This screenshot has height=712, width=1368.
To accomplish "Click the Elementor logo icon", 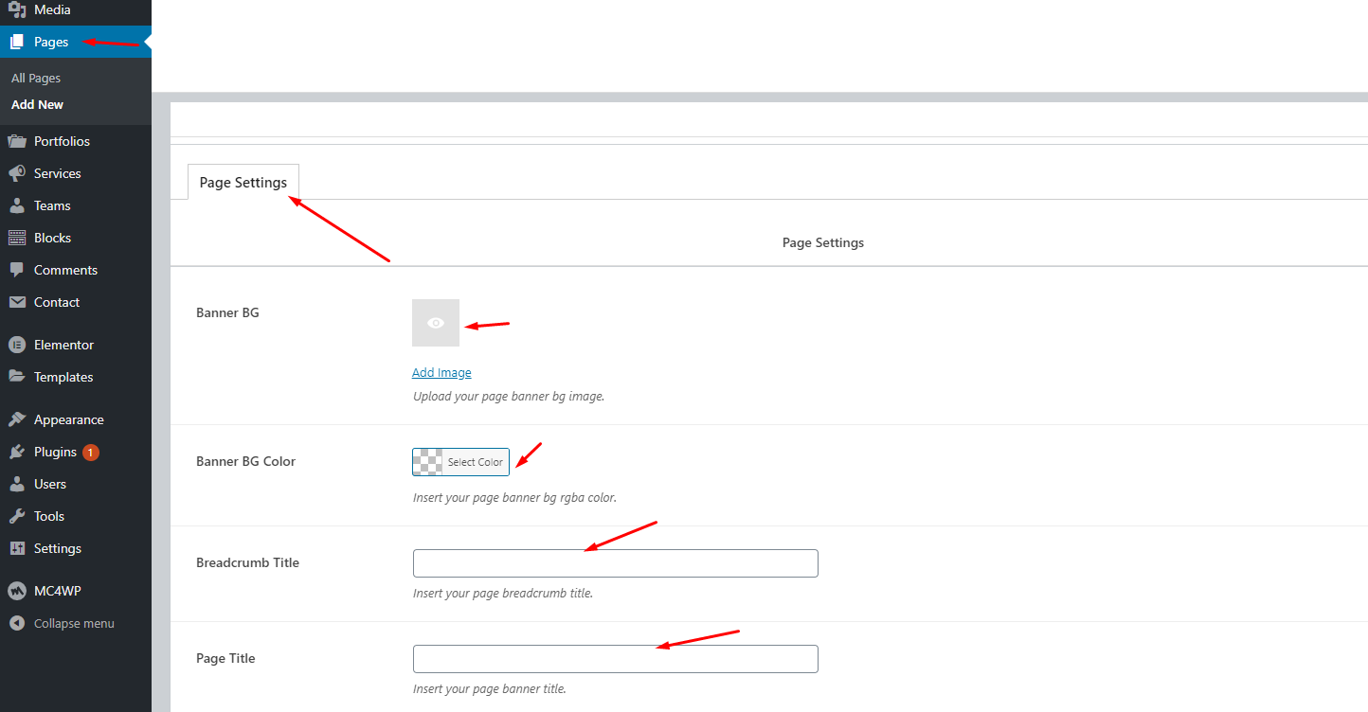I will (x=17, y=345).
